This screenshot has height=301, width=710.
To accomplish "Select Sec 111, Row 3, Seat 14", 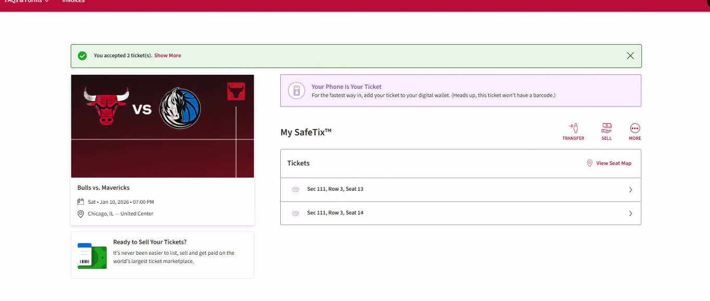I will pyautogui.click(x=460, y=213).
